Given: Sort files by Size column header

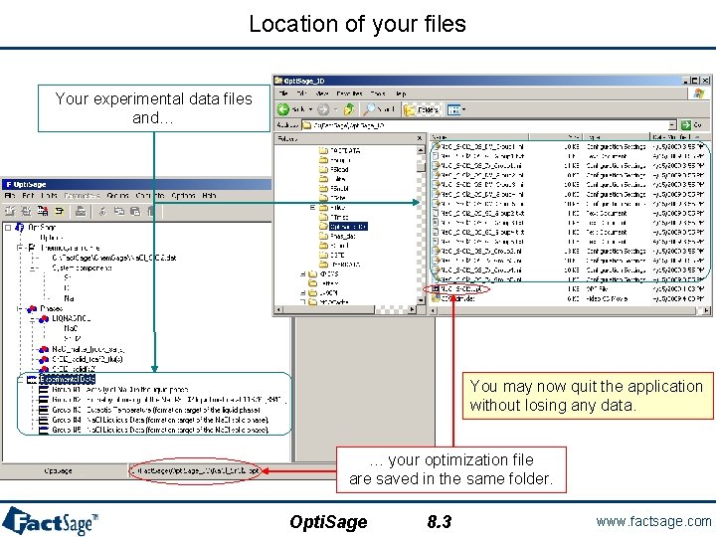Looking at the screenshot, I should click(556, 136).
